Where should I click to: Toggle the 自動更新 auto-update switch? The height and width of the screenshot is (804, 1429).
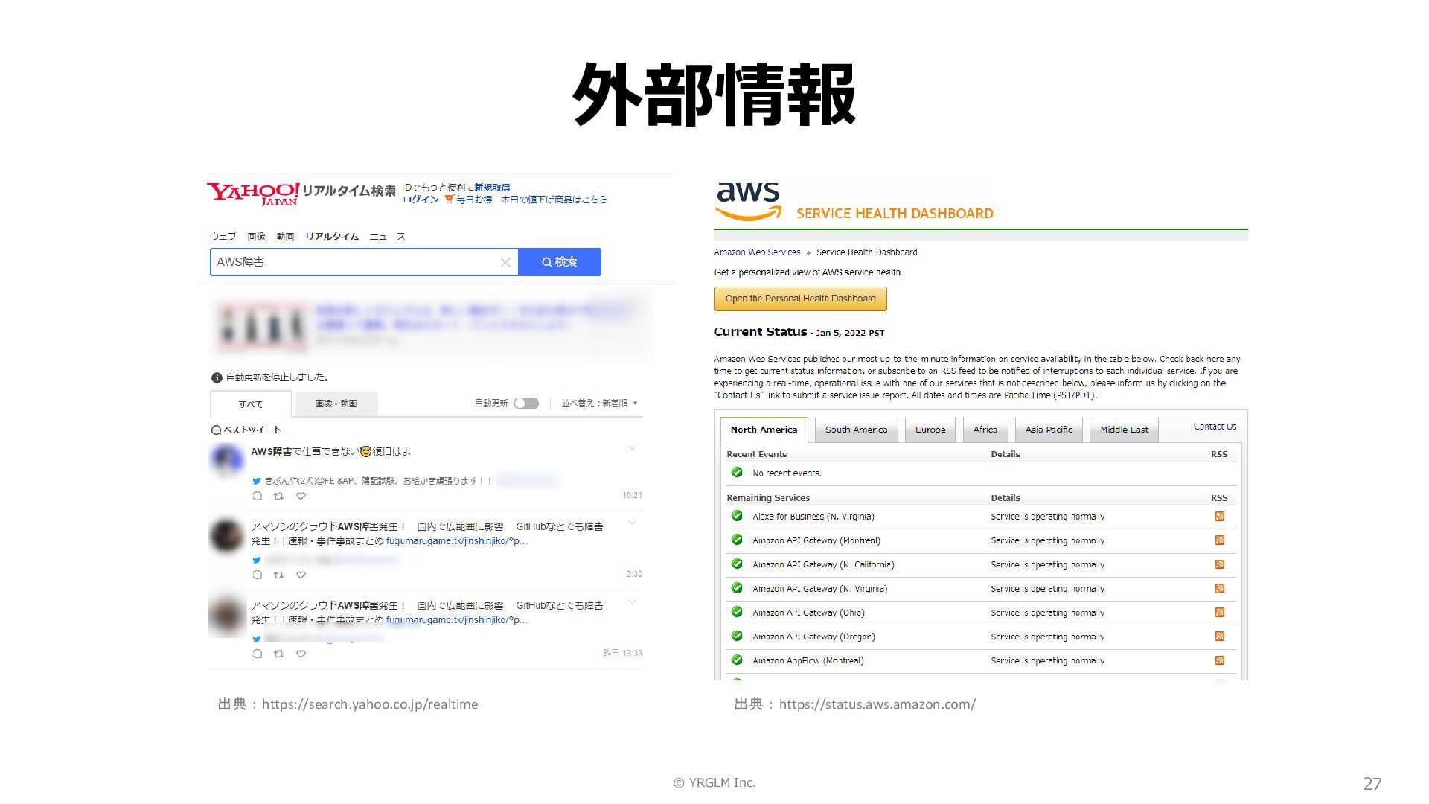(x=526, y=403)
